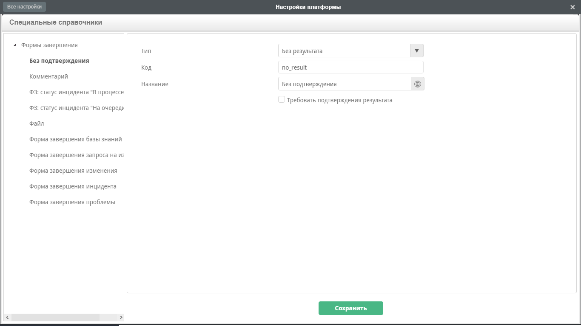Click the tree scrollbar right arrow
581x326 pixels.
point(121,318)
